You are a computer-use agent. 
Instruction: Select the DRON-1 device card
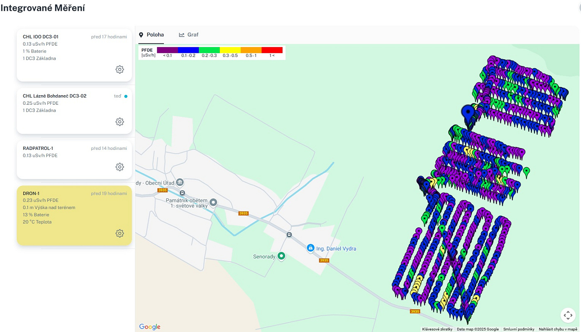[74, 215]
